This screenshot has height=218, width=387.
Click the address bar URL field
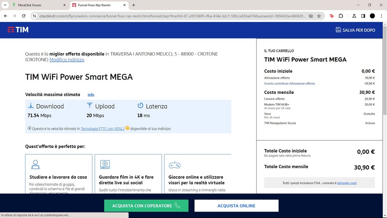172,16
